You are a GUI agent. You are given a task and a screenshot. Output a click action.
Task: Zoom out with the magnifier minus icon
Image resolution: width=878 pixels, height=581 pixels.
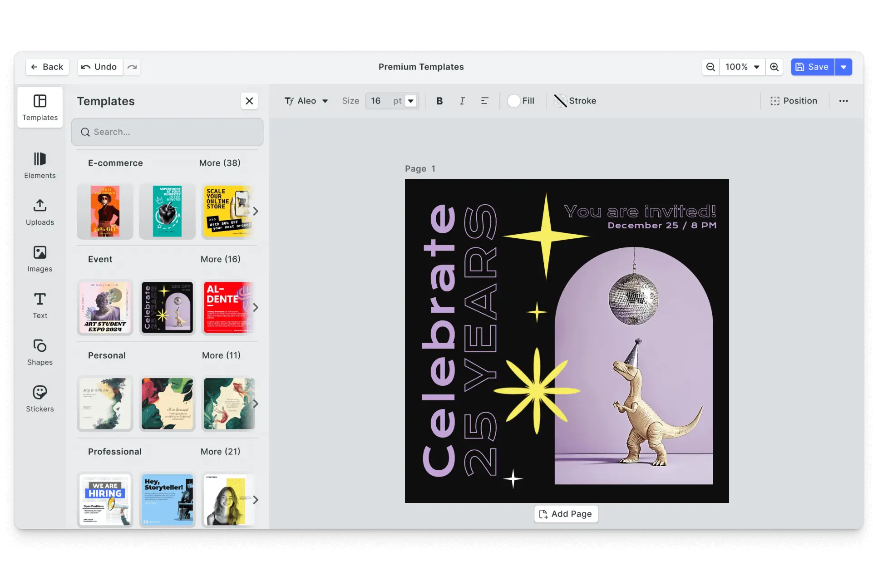tap(710, 67)
